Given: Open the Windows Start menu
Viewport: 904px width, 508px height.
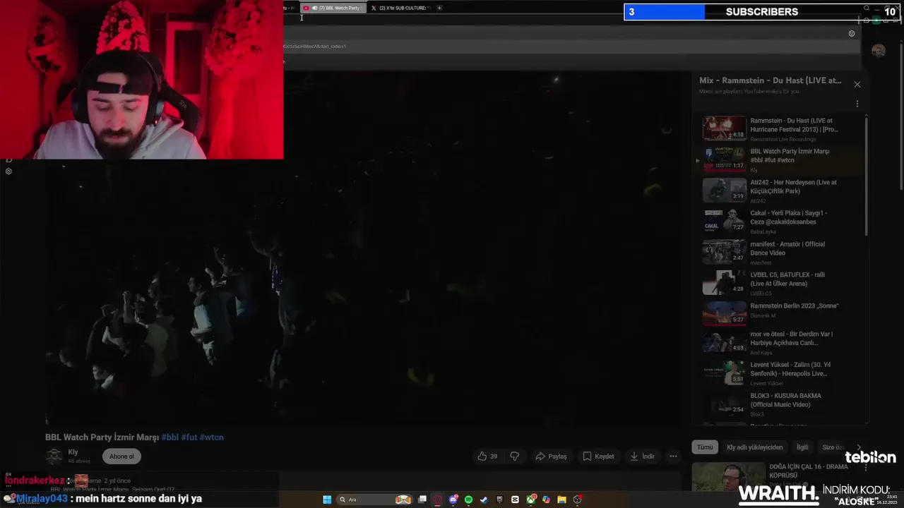Looking at the screenshot, I should [327, 500].
